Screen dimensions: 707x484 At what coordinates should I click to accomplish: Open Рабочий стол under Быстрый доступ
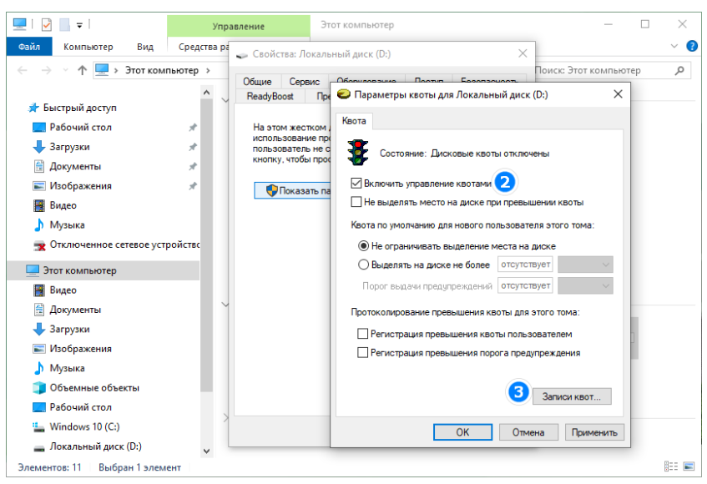(80, 128)
